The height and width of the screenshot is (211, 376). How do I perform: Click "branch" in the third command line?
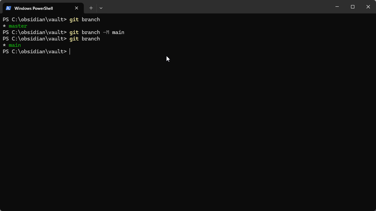click(91, 39)
